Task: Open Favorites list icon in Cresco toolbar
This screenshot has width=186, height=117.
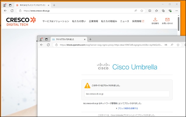Action: click(156, 11)
